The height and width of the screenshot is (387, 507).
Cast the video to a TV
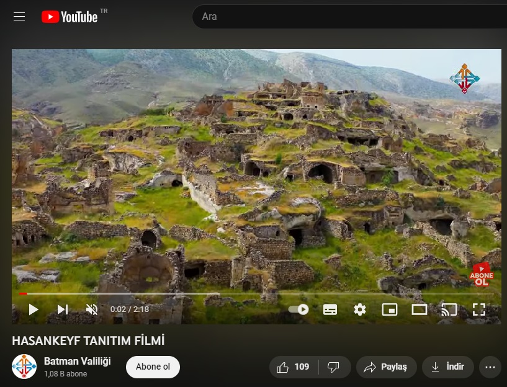449,309
